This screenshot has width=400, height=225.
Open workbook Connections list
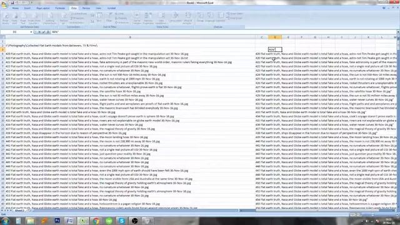[x=79, y=14]
